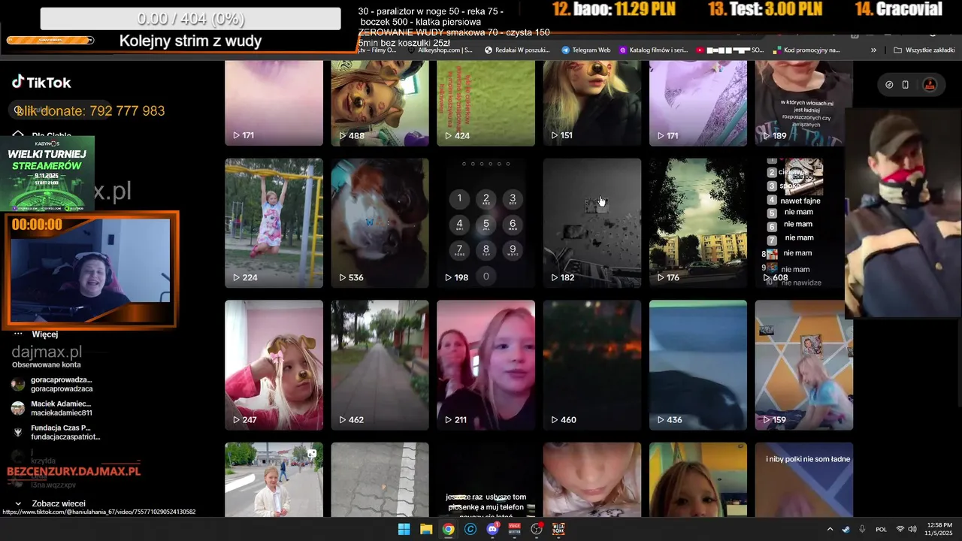Open the clock and date panel
The width and height of the screenshot is (962, 541).
(x=939, y=529)
